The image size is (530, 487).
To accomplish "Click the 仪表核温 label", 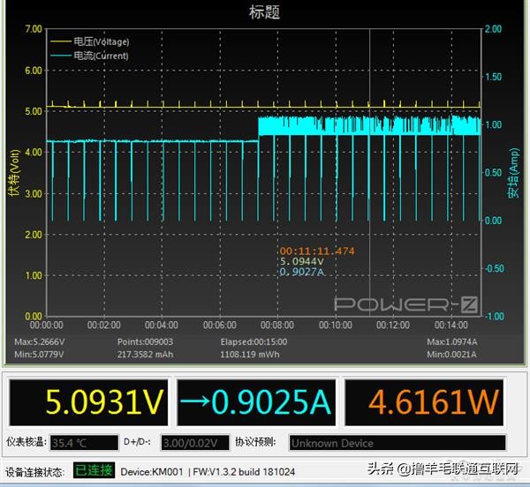I will [26, 441].
